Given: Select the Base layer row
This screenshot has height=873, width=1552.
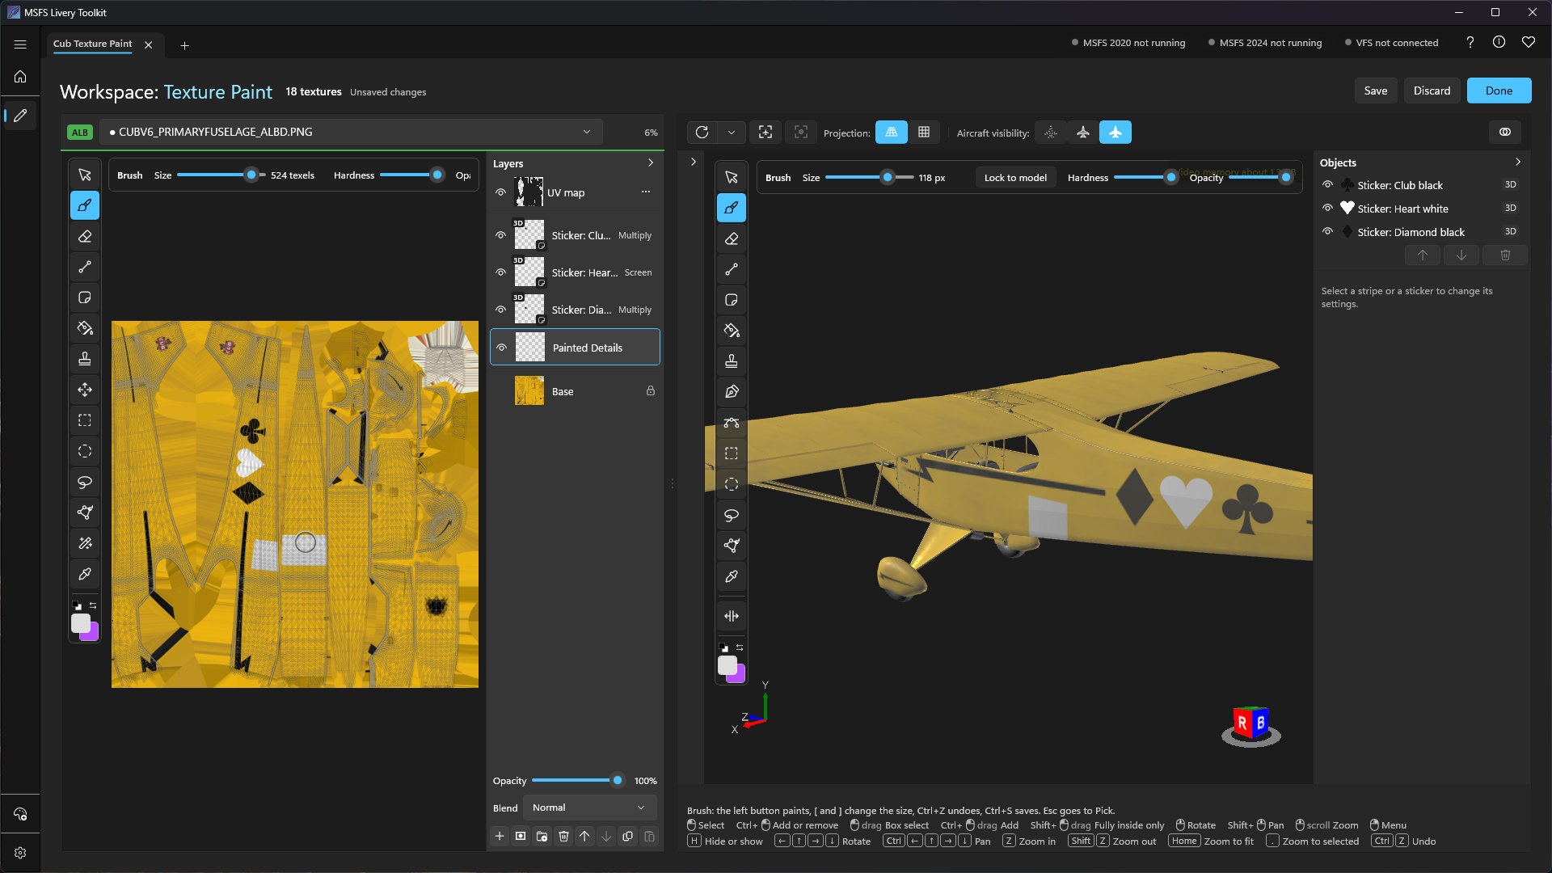Looking at the screenshot, I should click(x=576, y=391).
